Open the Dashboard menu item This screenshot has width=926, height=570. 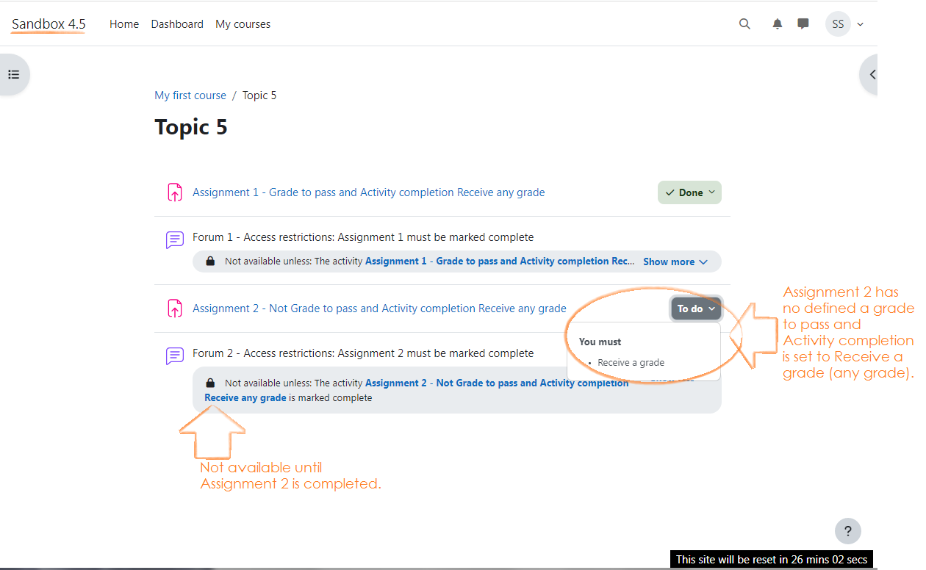click(177, 24)
